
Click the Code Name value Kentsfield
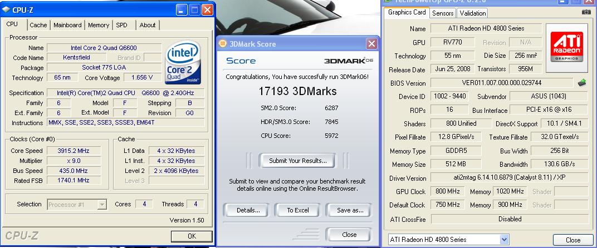(x=76, y=58)
